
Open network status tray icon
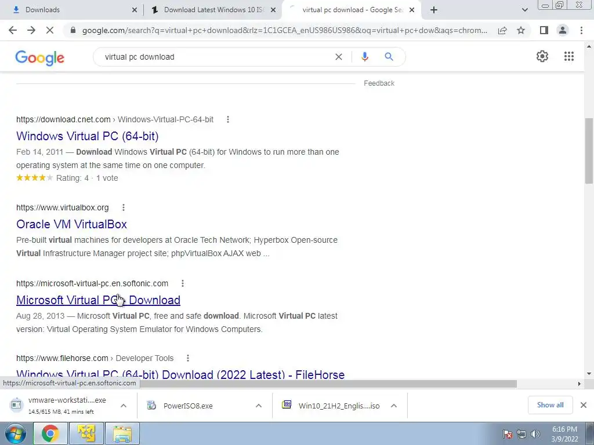(x=521, y=434)
